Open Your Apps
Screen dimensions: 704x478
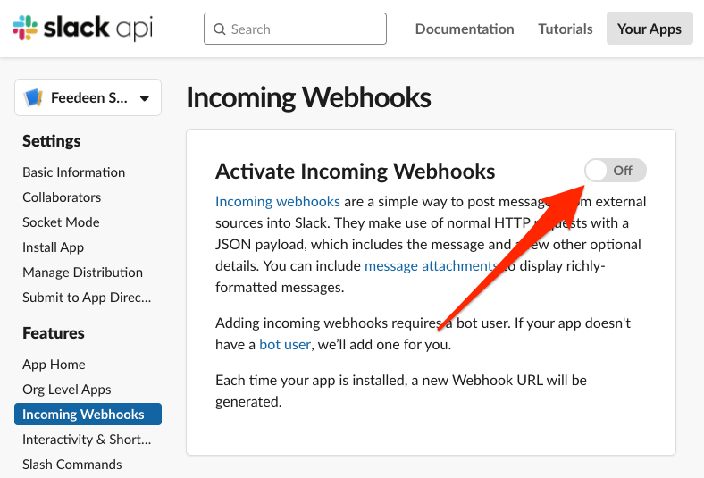click(x=650, y=29)
